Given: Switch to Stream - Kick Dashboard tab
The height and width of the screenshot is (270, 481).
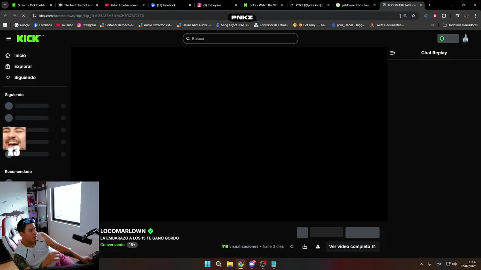Looking at the screenshot, I should (x=32, y=5).
